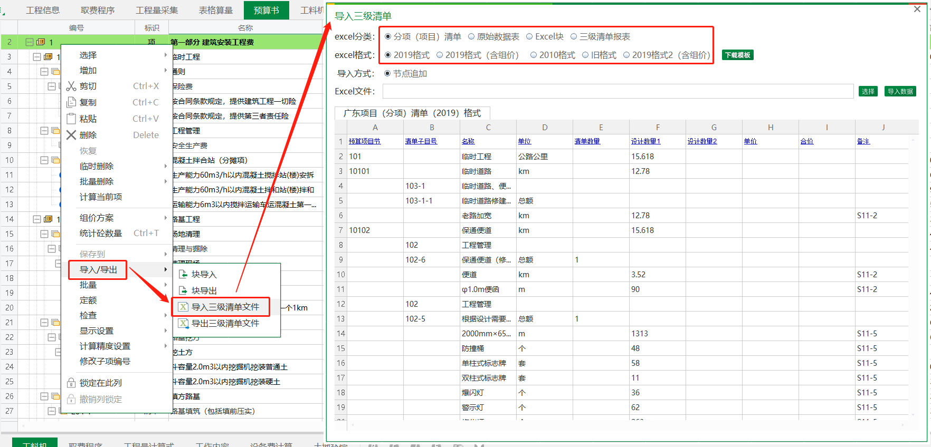
Task: Collapse tree node in row 2
Action: pos(30,42)
